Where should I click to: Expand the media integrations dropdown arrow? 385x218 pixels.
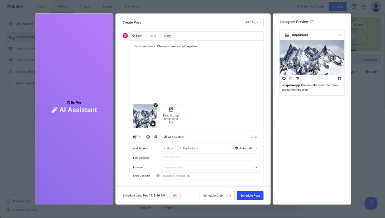139,137
